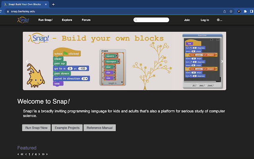The image size is (254, 159).
Task: Click the Build your own blocks banner
Action: [124, 61]
